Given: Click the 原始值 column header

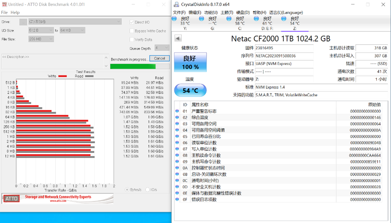Looking at the screenshot, I should (x=374, y=104).
